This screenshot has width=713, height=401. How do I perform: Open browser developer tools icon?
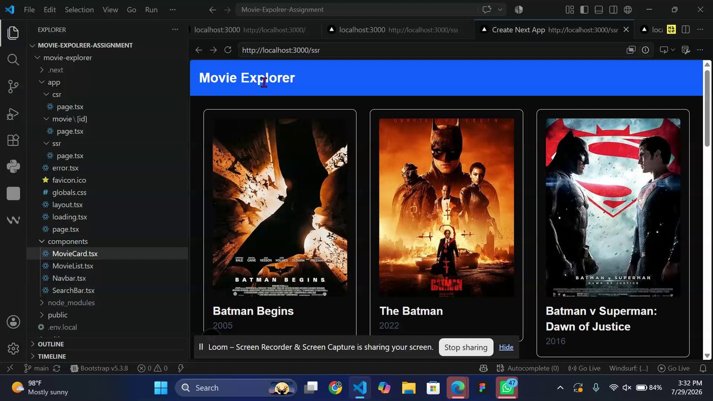(x=686, y=50)
